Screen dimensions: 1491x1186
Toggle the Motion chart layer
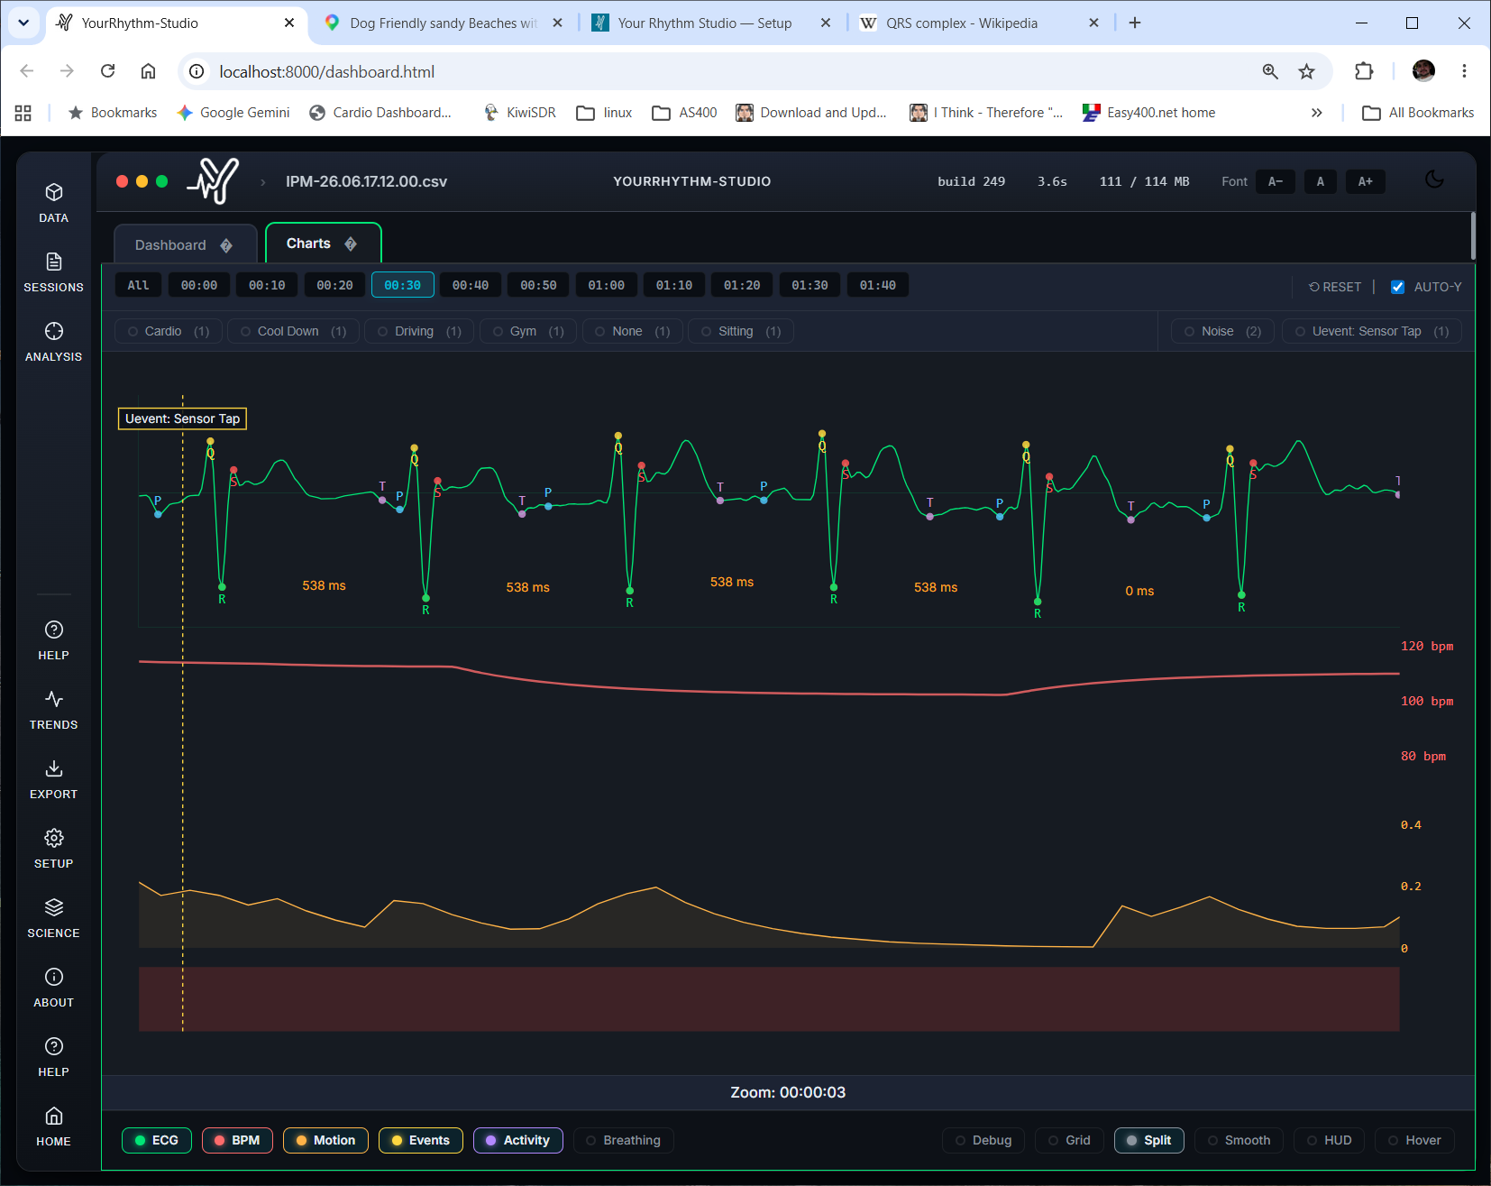[325, 1140]
